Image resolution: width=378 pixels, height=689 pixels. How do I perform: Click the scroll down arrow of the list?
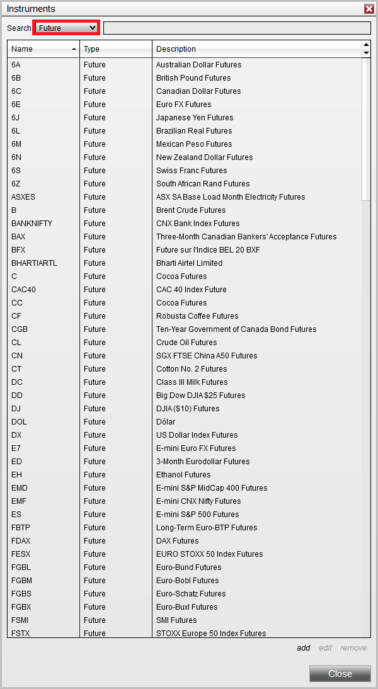click(367, 54)
